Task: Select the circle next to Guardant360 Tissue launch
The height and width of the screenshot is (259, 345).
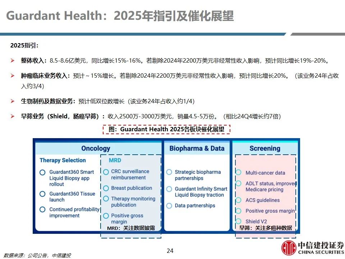Action: click(42, 194)
